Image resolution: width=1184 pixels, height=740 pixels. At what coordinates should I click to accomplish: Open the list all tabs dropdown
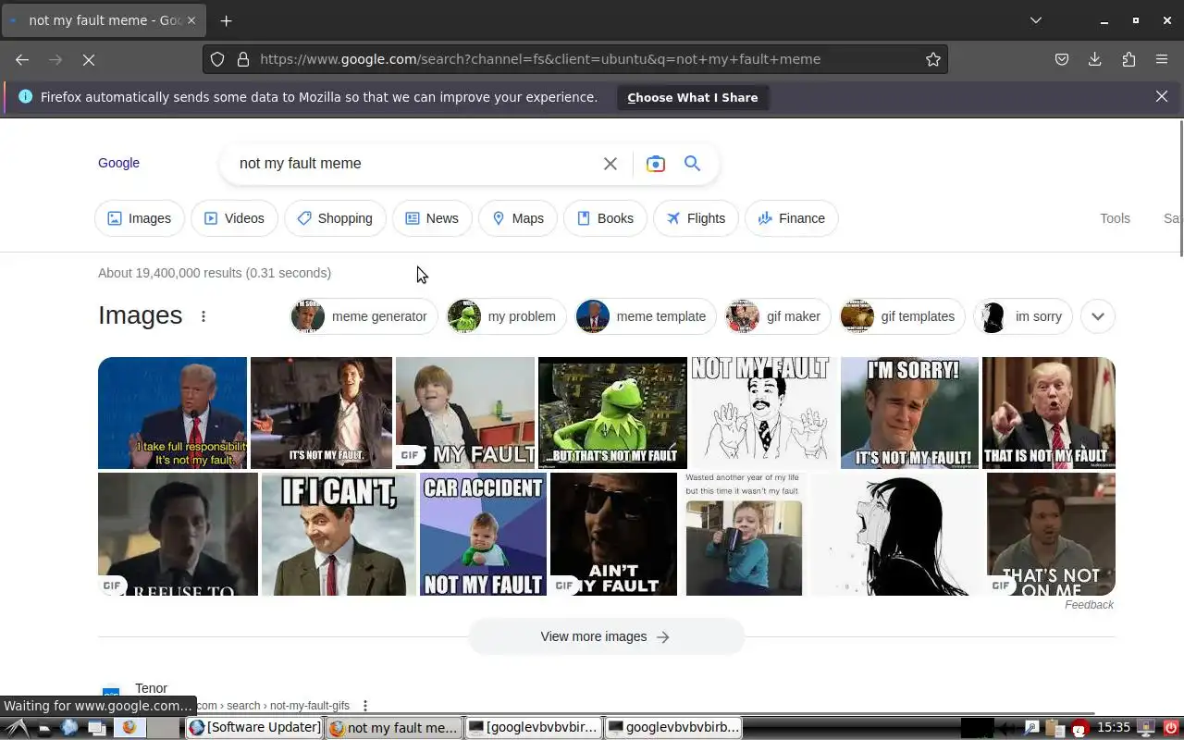[1036, 20]
